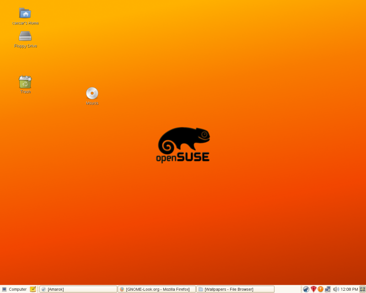Screen dimensions: 366x293
Task: Click the red gem tray icon
Action: pyautogui.click(x=313, y=289)
